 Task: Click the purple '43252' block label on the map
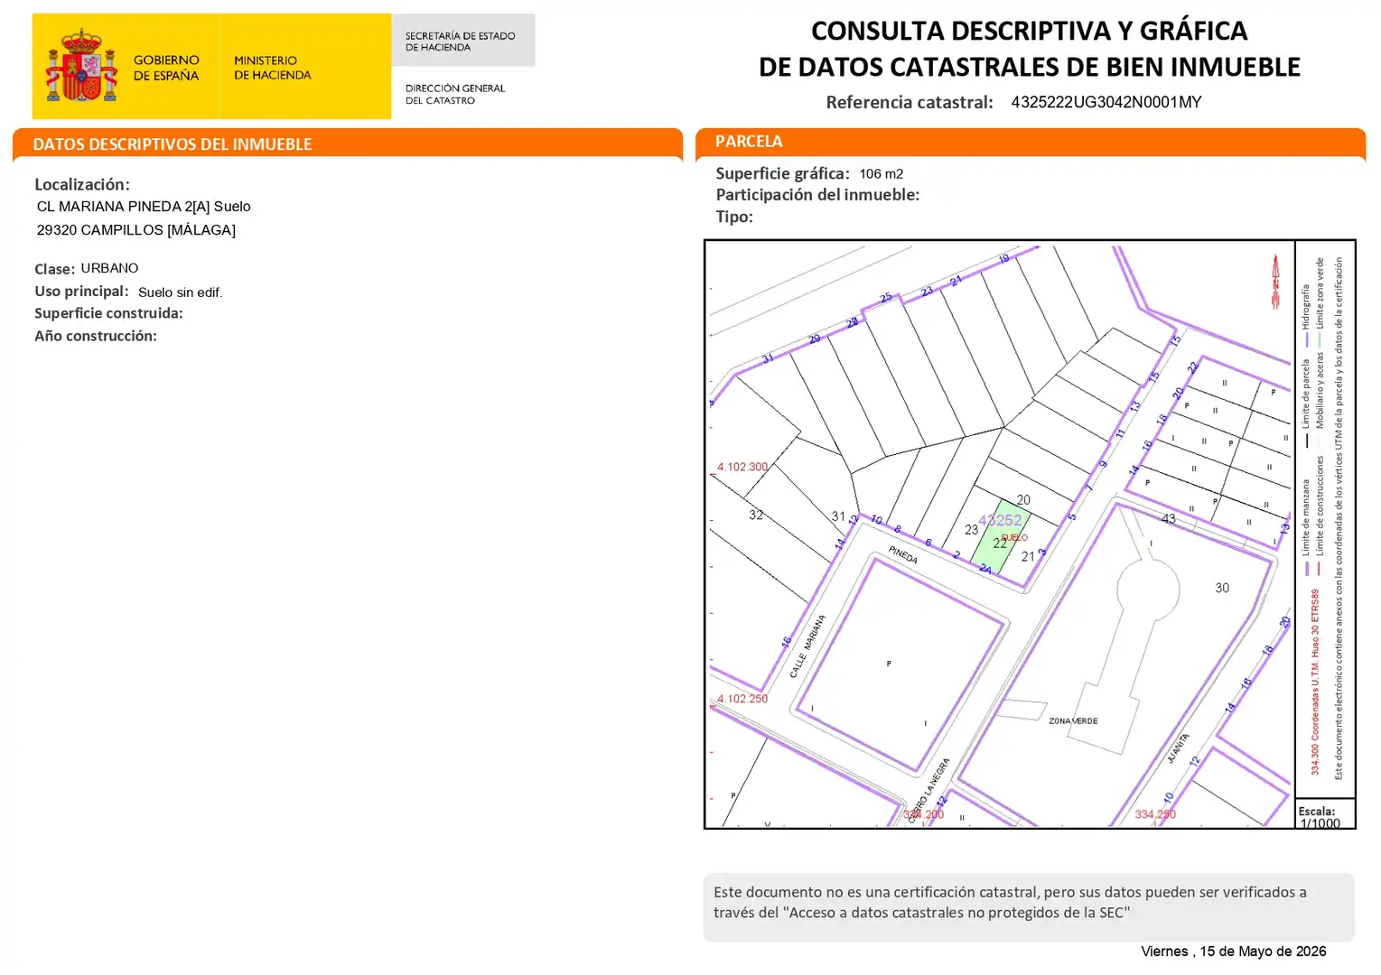(1000, 520)
